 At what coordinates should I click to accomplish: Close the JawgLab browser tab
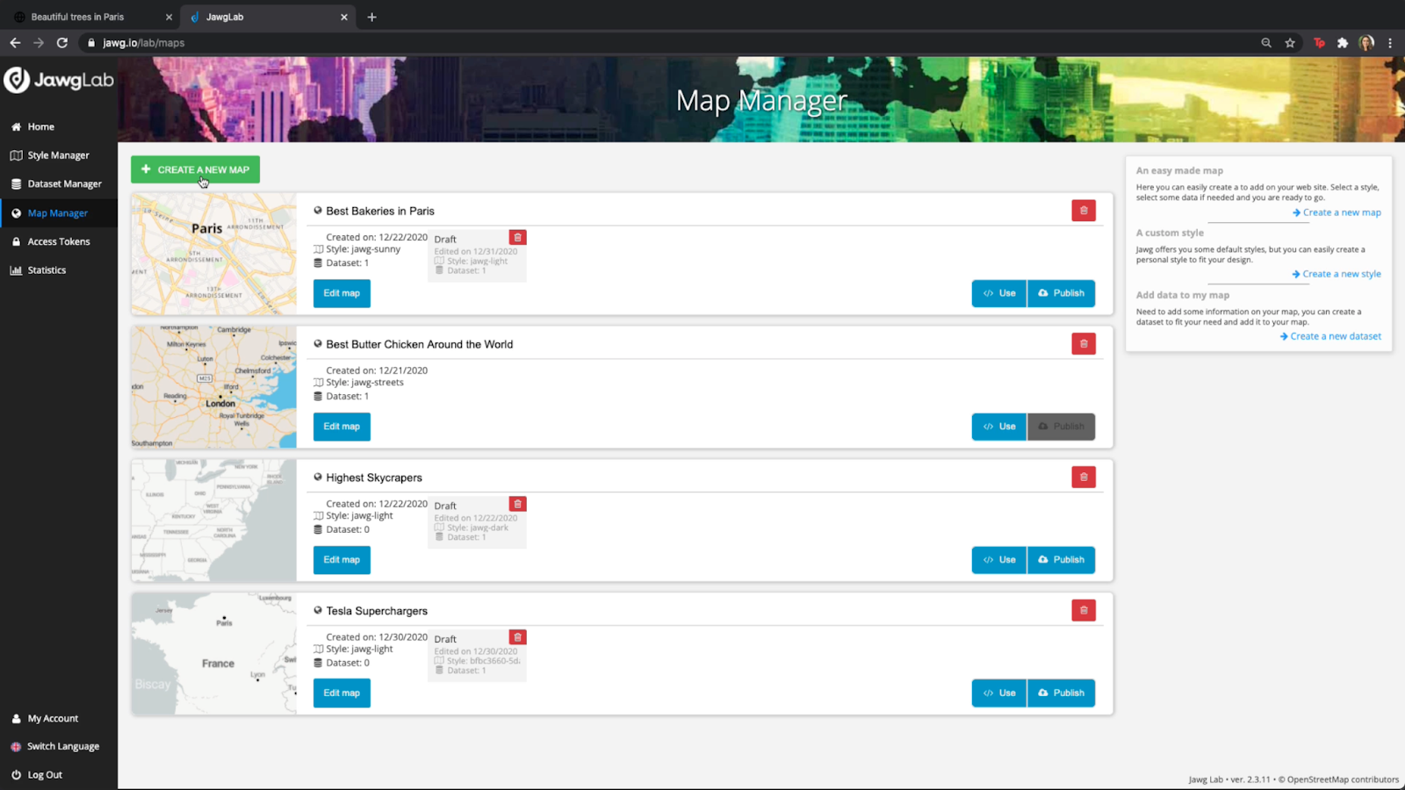[x=344, y=17]
